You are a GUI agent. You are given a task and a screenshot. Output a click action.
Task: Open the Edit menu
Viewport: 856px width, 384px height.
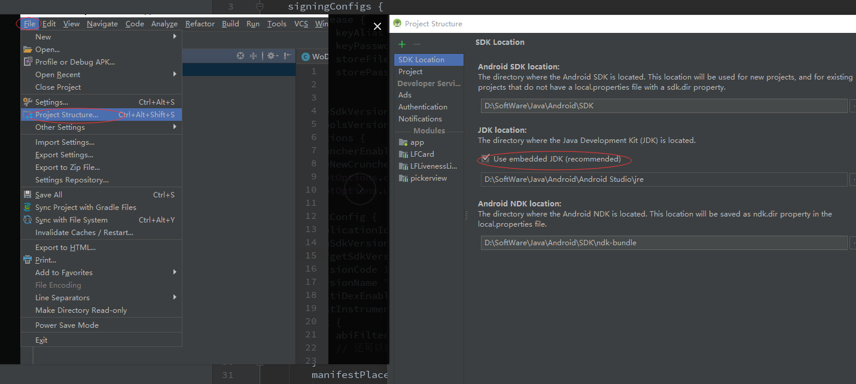pos(49,24)
